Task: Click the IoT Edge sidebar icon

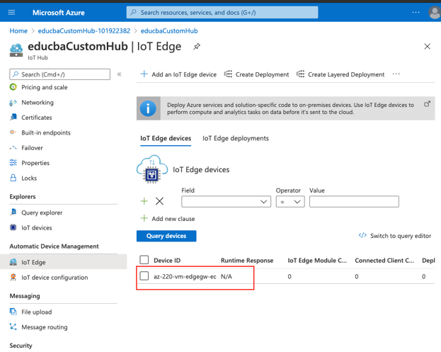Action: [13, 262]
